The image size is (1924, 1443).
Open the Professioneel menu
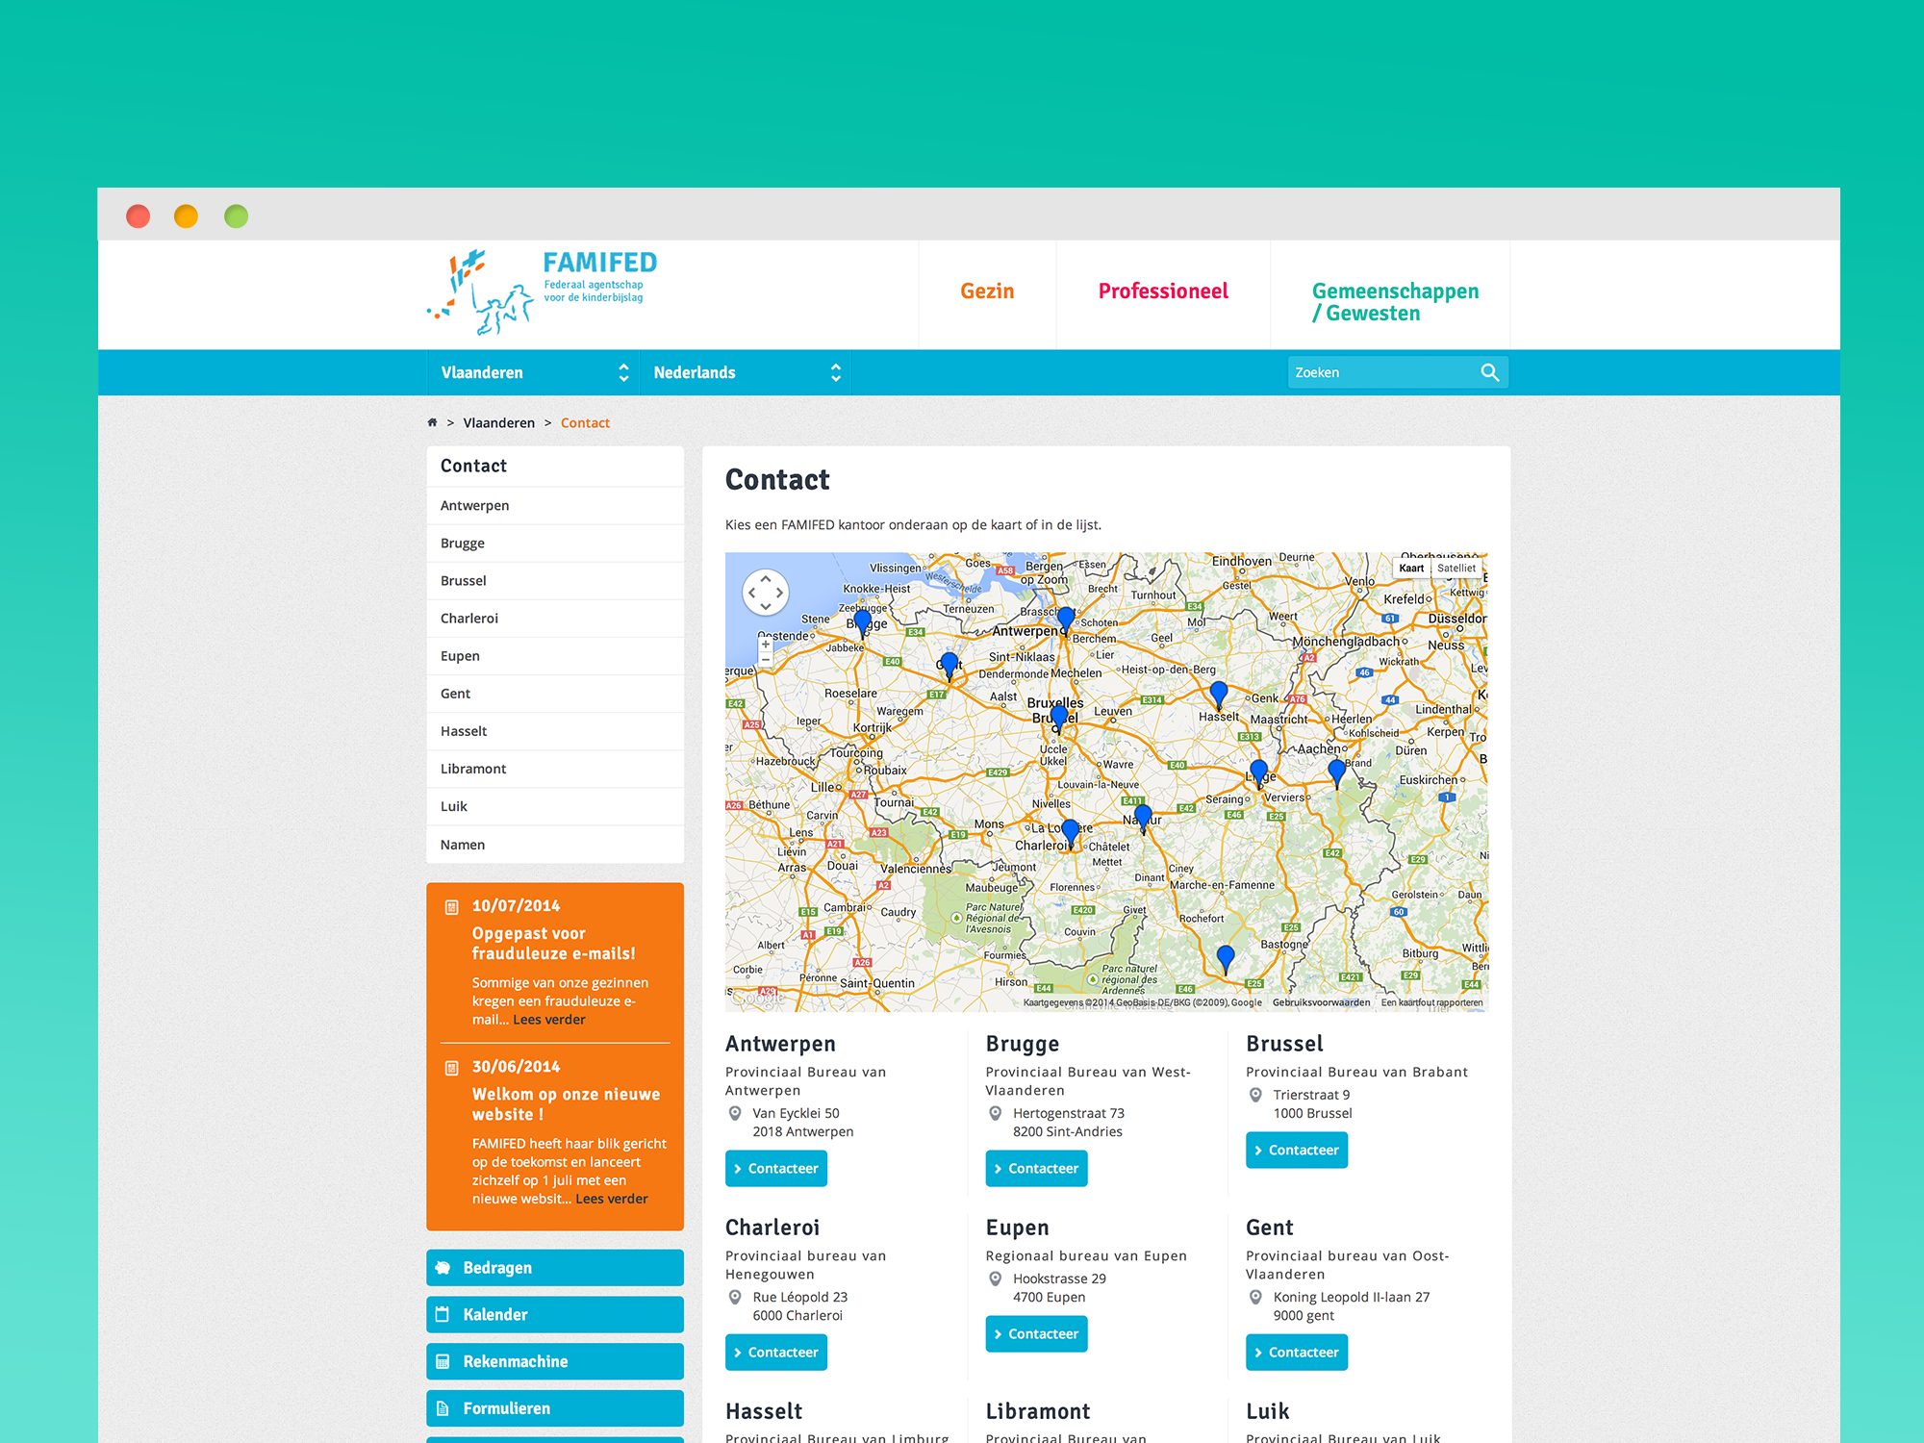[1163, 291]
